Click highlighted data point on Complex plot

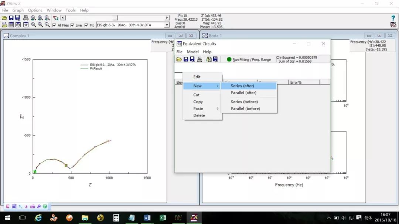[x=66, y=165]
